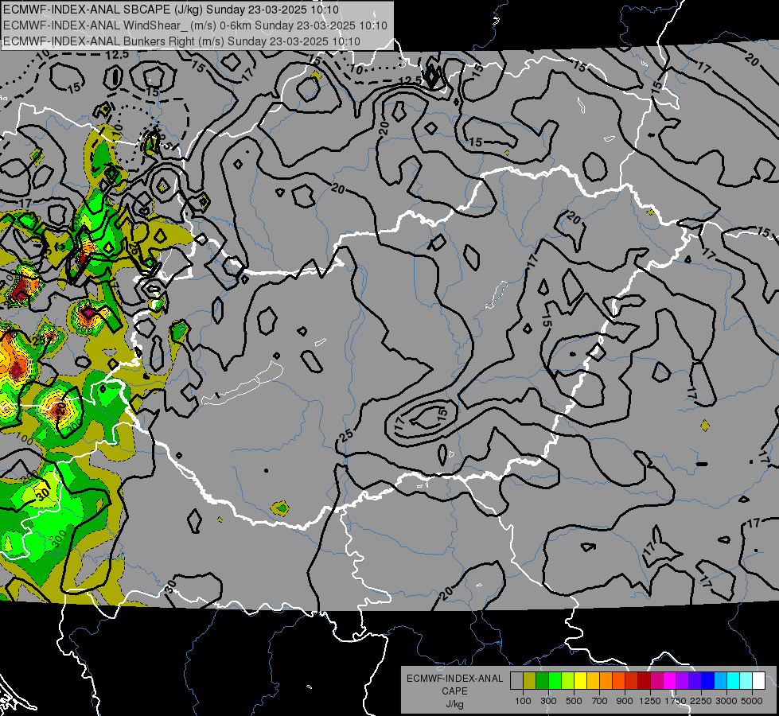
Task: Click the '1750' tick label under legend
Action: click(676, 701)
